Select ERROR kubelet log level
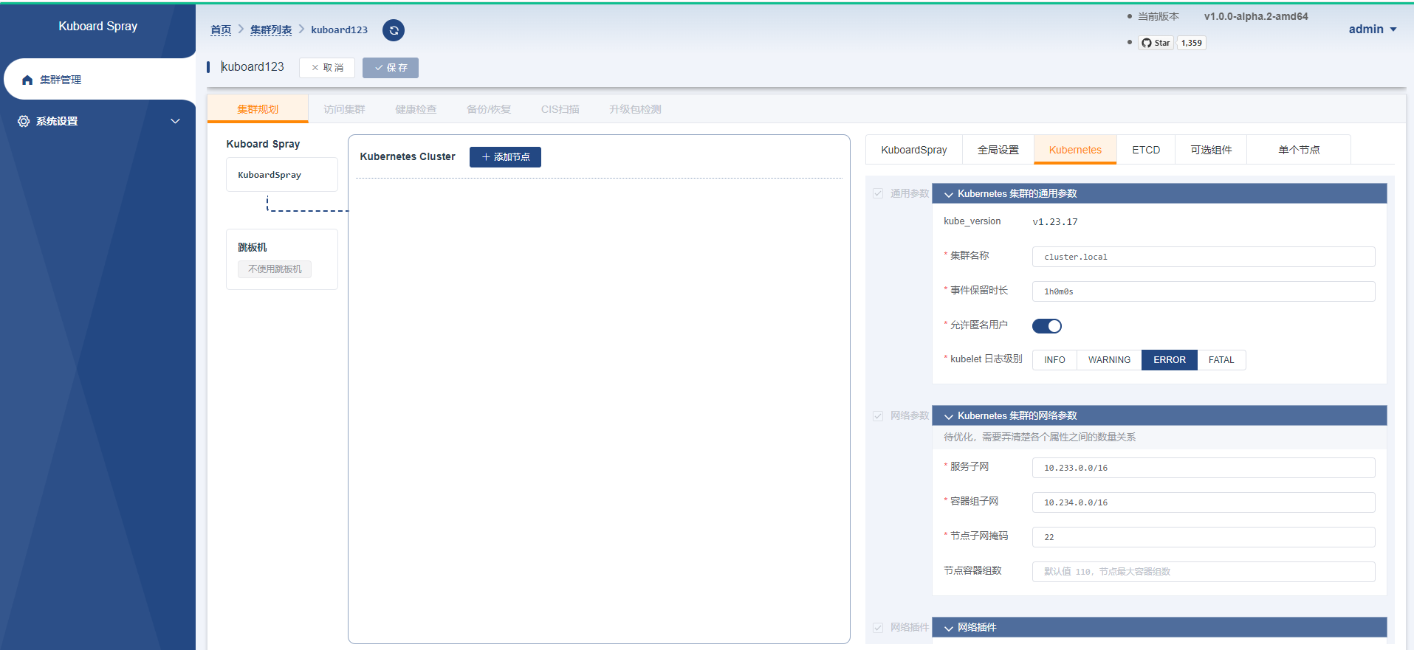Image resolution: width=1414 pixels, height=650 pixels. [1170, 360]
